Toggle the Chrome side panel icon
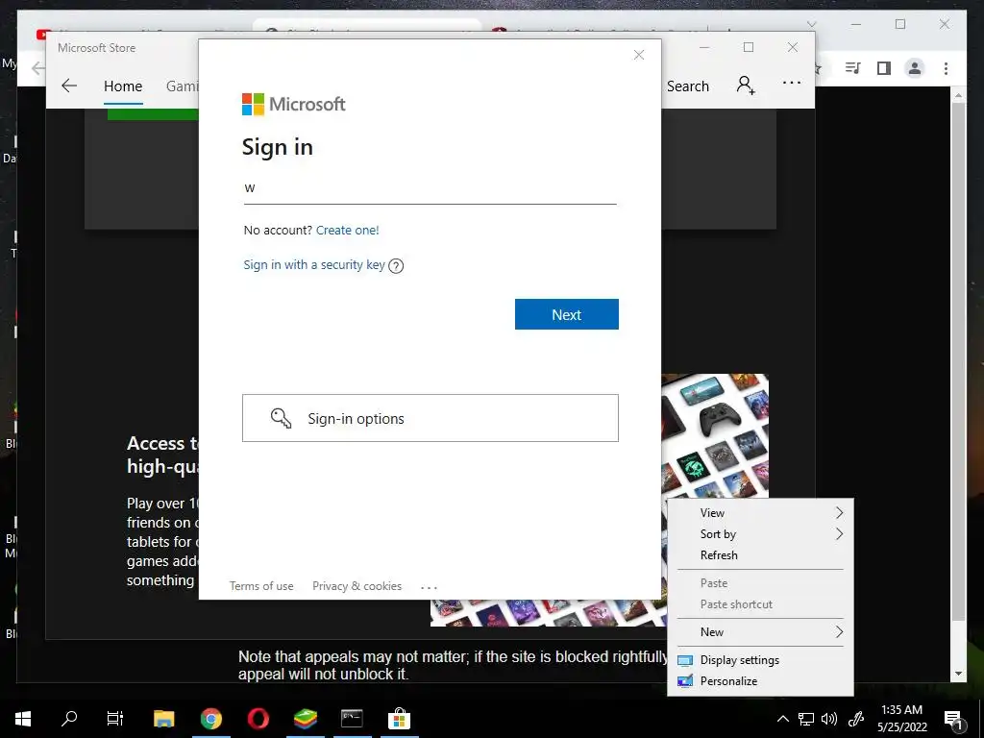The width and height of the screenshot is (984, 738). pos(884,68)
